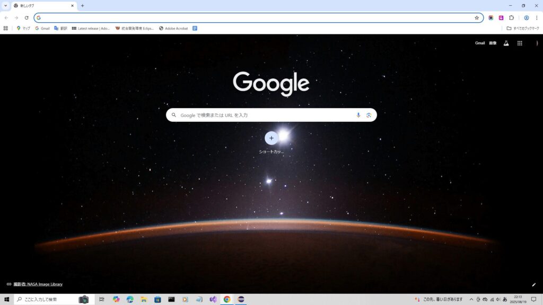Switch to Eclipse on the taskbar
The image size is (543, 305).
(241, 300)
